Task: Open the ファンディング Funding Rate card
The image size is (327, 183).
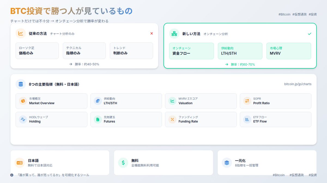Action: pos(201,119)
